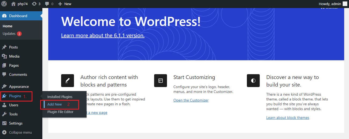
Task: Click the red 3 updates badge in sidebar
Action: (x=19, y=34)
